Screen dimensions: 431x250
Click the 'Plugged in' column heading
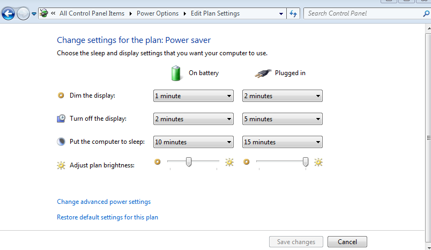pos(290,73)
